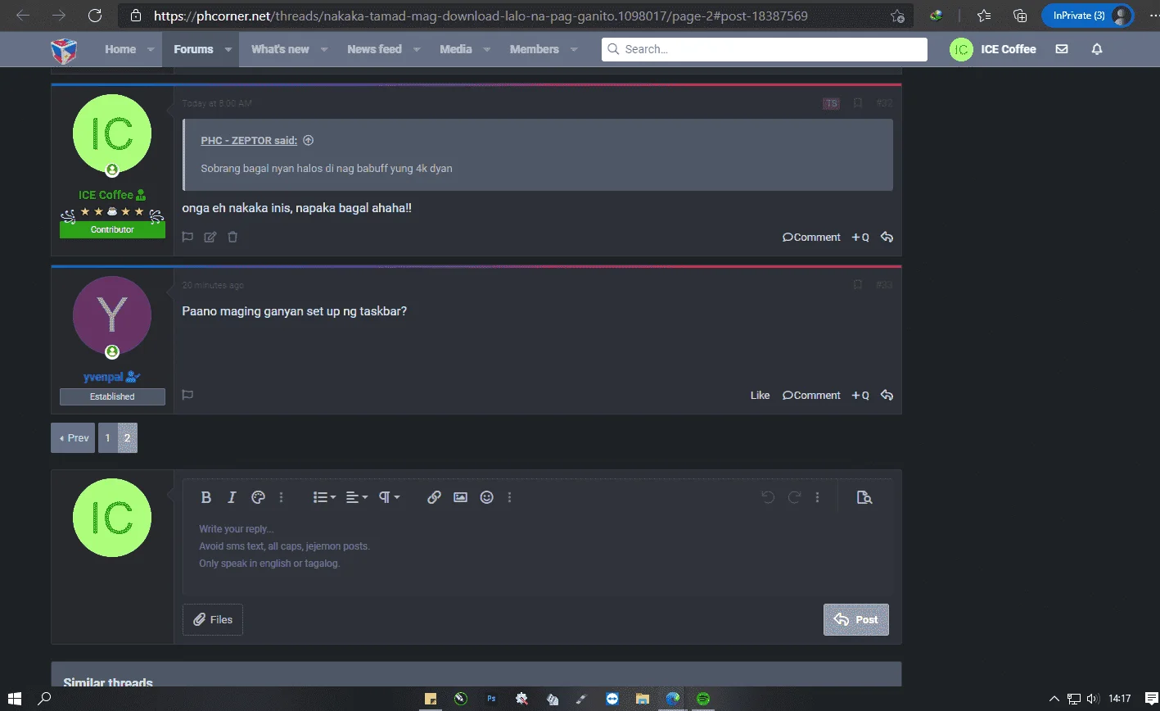Bookmark post #33
Viewport: 1160px width, 711px height.
858,285
